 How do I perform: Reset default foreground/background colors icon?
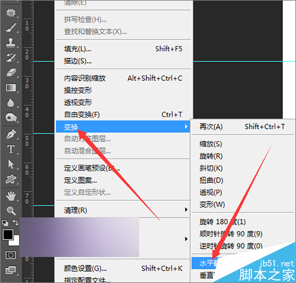click(x=5, y=223)
